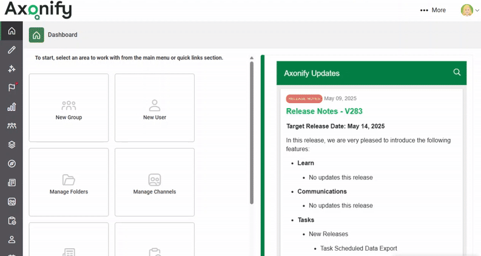Open the More menu at top
This screenshot has height=256, width=481.
tap(432, 10)
